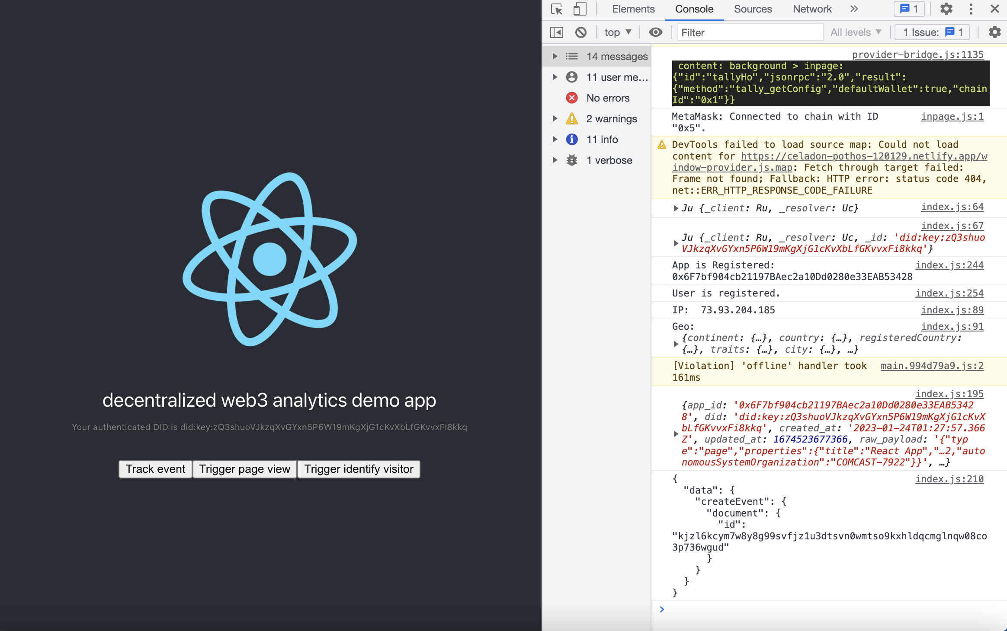Open index.js:254 source link

[949, 293]
